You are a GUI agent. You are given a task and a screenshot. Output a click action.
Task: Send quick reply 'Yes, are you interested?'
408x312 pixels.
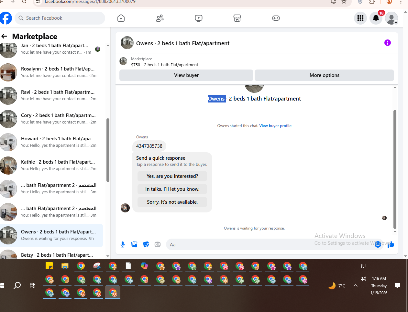pos(172,176)
